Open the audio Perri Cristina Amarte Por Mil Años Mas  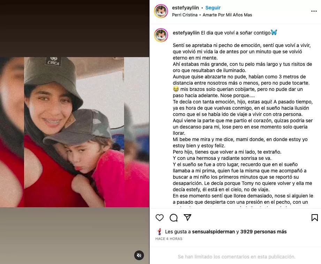(x=212, y=15)
